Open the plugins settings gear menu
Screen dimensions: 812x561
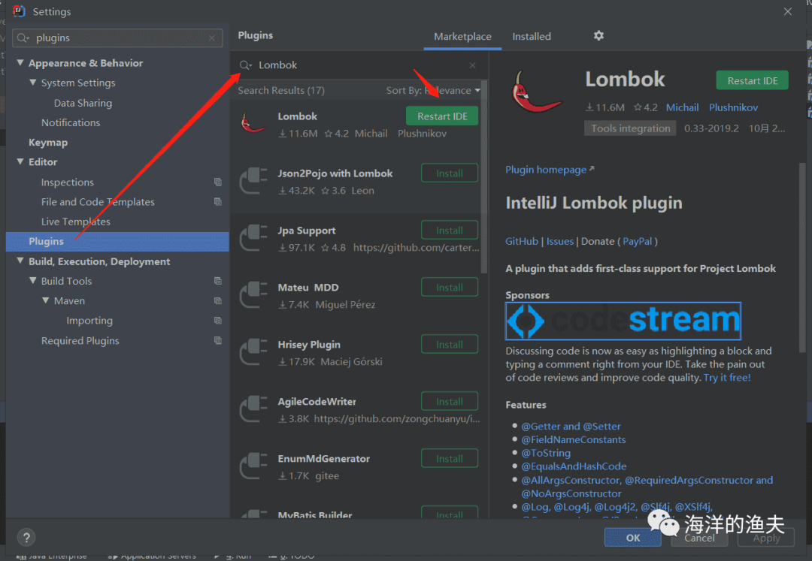coord(598,36)
